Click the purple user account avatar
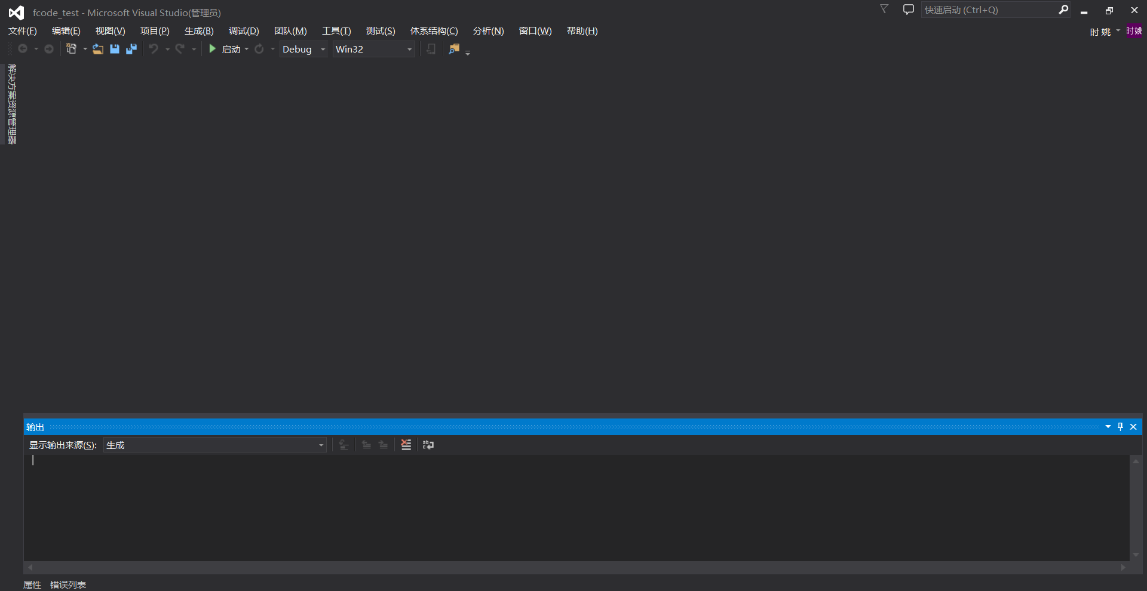This screenshot has height=591, width=1147. [x=1134, y=31]
